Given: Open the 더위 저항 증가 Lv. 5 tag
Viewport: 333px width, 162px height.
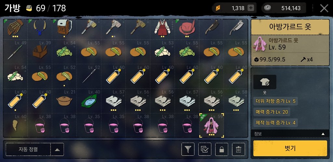Looking at the screenshot, I should tap(275, 101).
